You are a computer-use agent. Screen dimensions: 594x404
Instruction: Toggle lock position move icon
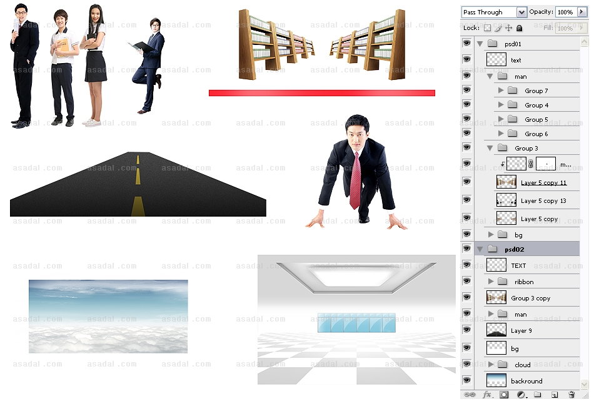pyautogui.click(x=508, y=28)
